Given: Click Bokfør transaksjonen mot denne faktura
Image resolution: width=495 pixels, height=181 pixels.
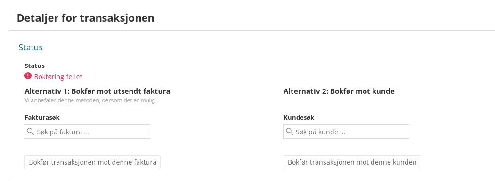Looking at the screenshot, I should click(x=92, y=162).
